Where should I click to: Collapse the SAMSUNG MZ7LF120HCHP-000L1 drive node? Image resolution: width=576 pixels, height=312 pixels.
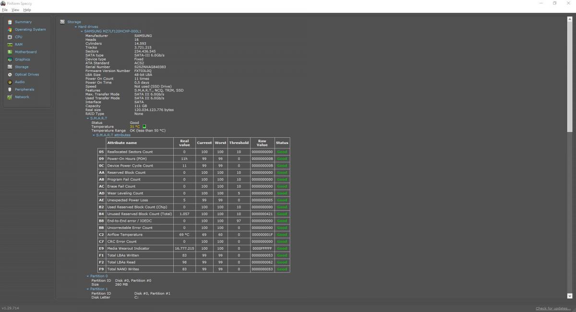pos(82,31)
